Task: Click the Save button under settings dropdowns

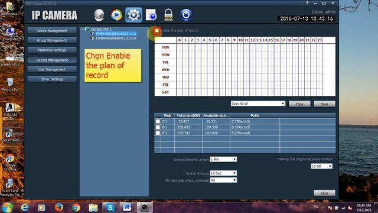Action: point(324,193)
